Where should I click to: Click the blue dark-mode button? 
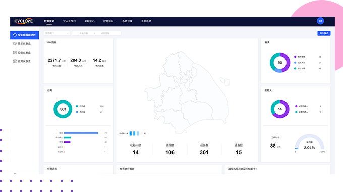click(324, 33)
